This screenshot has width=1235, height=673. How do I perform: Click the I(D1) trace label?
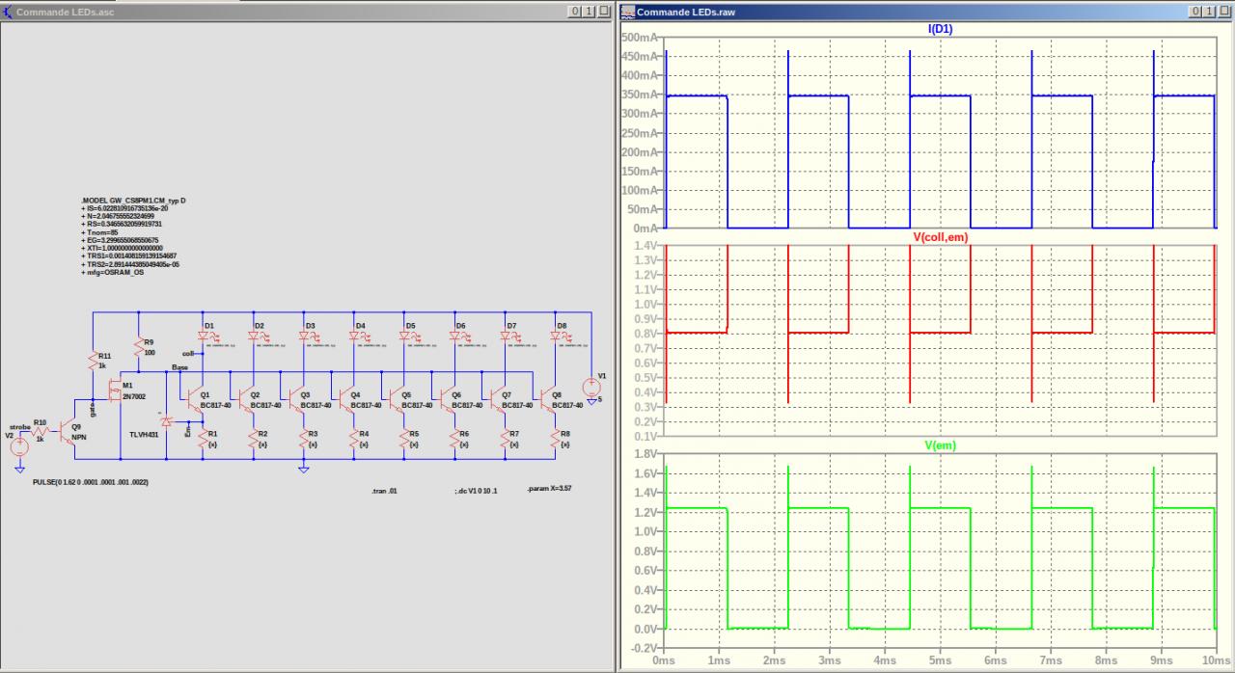coord(941,29)
